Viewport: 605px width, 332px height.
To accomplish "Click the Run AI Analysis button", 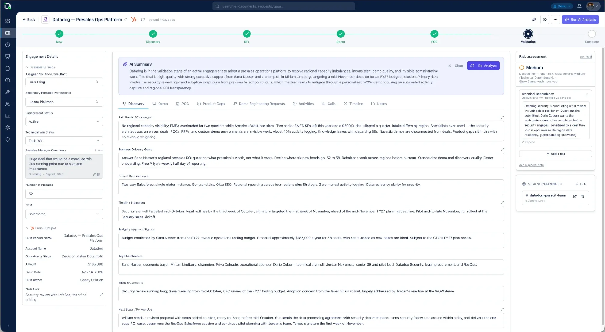I will point(580,20).
